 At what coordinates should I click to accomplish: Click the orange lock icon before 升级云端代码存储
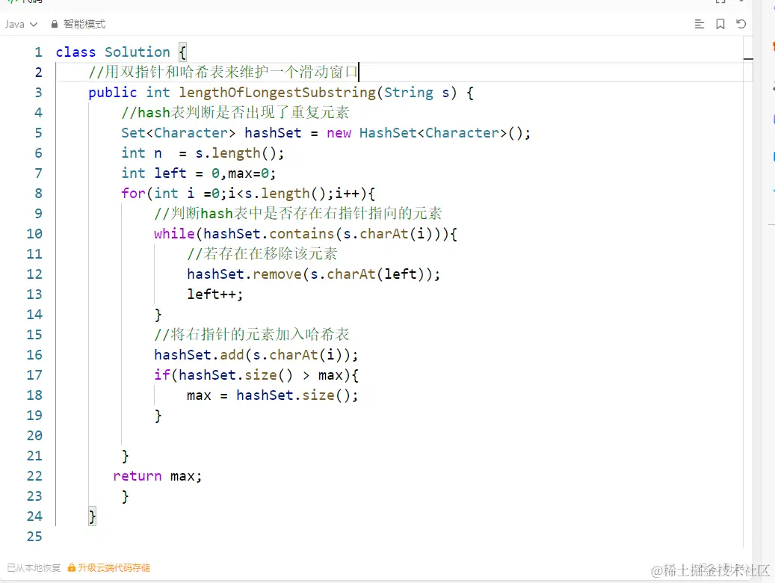pyautogui.click(x=72, y=567)
